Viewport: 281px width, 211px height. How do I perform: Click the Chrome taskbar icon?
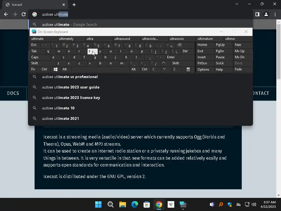click(159, 204)
